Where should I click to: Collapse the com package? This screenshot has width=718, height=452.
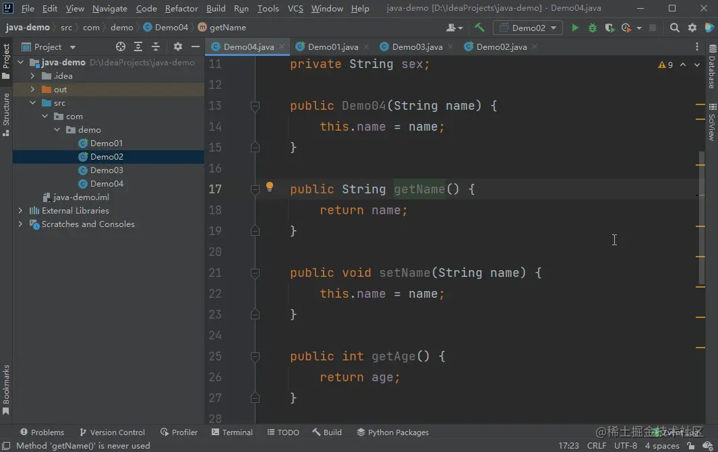coord(45,117)
